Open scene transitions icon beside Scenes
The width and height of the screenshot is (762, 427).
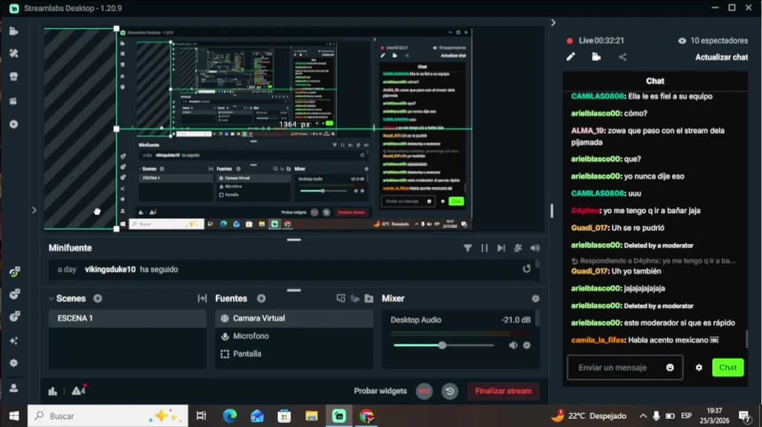pyautogui.click(x=202, y=298)
